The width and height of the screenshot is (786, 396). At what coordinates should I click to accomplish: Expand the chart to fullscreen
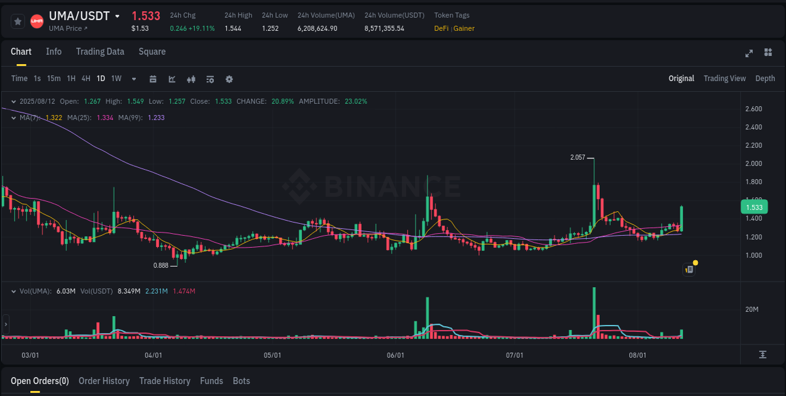748,53
